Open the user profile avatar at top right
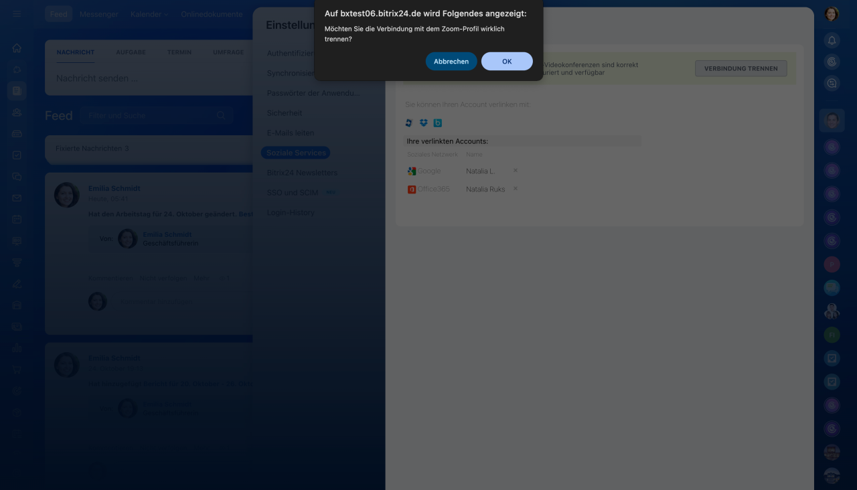Viewport: 857px width, 490px height. coord(832,14)
